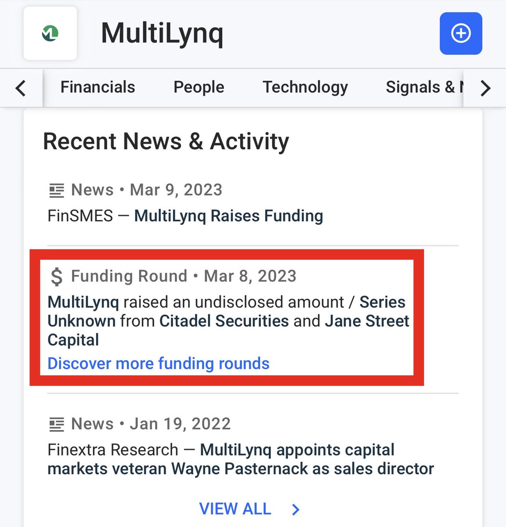Click the blue plus circle button
This screenshot has height=527, width=506.
click(x=461, y=33)
